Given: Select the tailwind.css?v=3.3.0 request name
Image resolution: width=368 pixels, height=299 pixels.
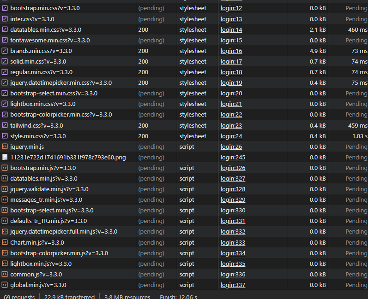Looking at the screenshot, I should [x=36, y=125].
